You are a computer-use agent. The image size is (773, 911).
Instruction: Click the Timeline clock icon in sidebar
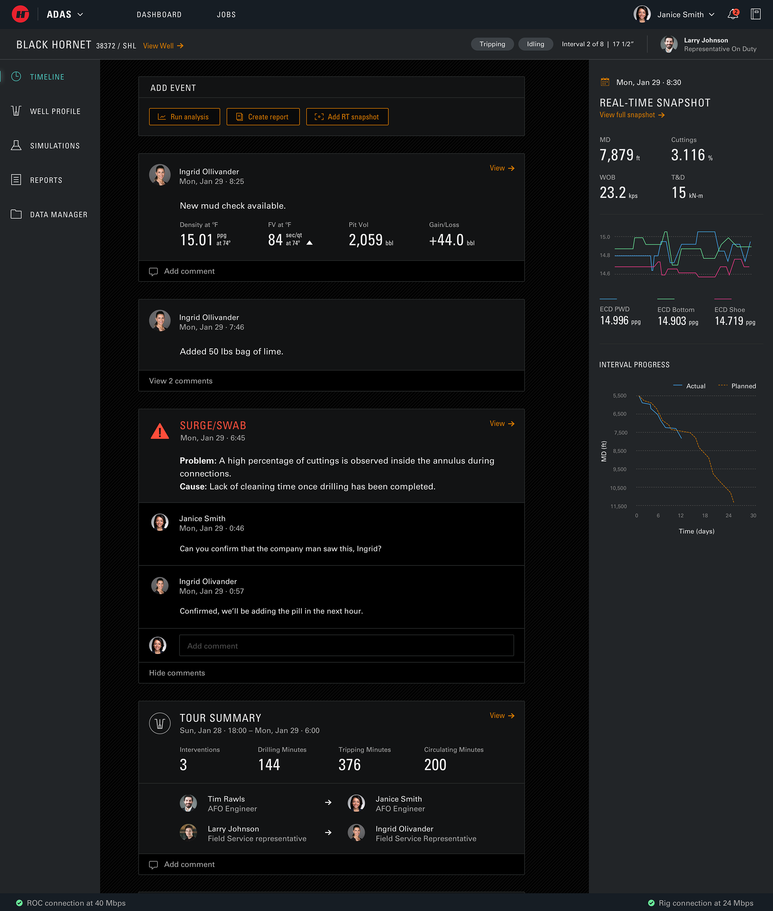(x=16, y=77)
